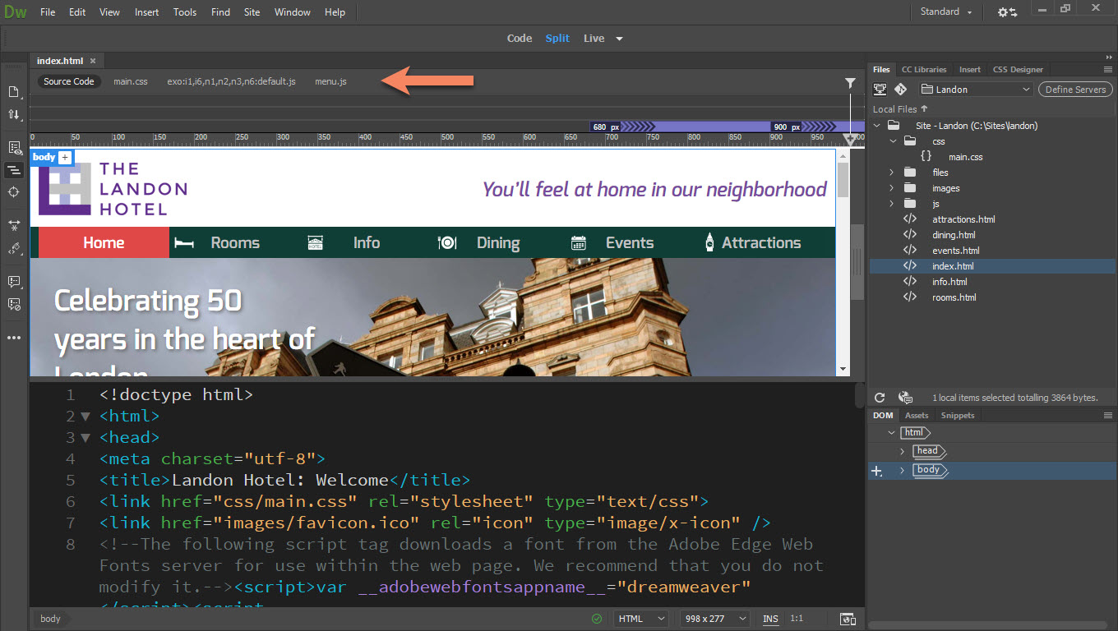Open the Window menu
Image resolution: width=1118 pixels, height=631 pixels.
[x=293, y=12]
